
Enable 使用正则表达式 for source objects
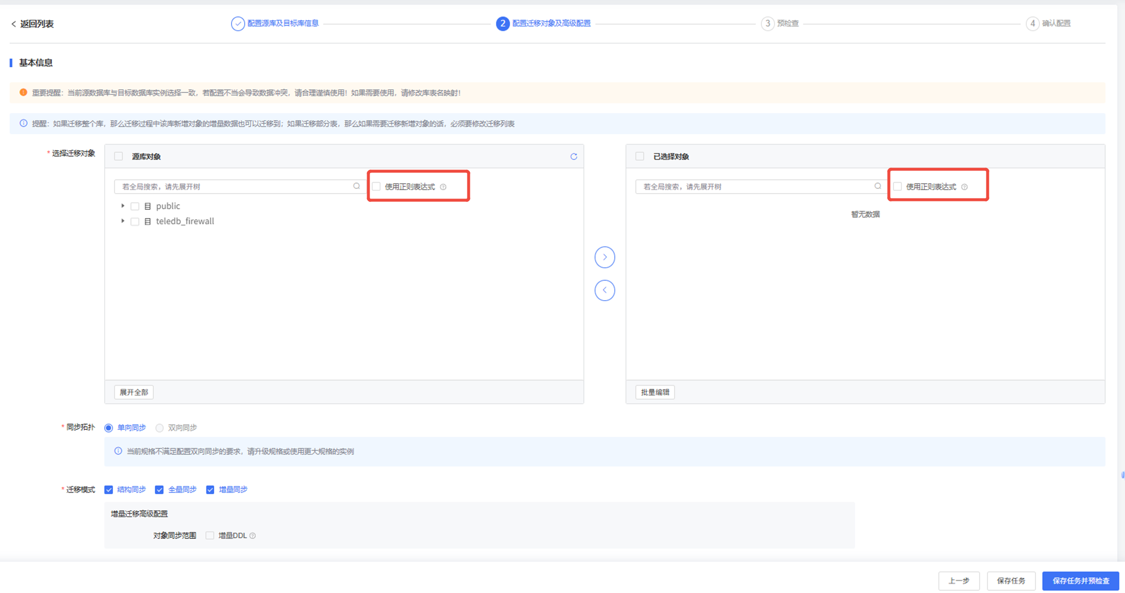376,187
